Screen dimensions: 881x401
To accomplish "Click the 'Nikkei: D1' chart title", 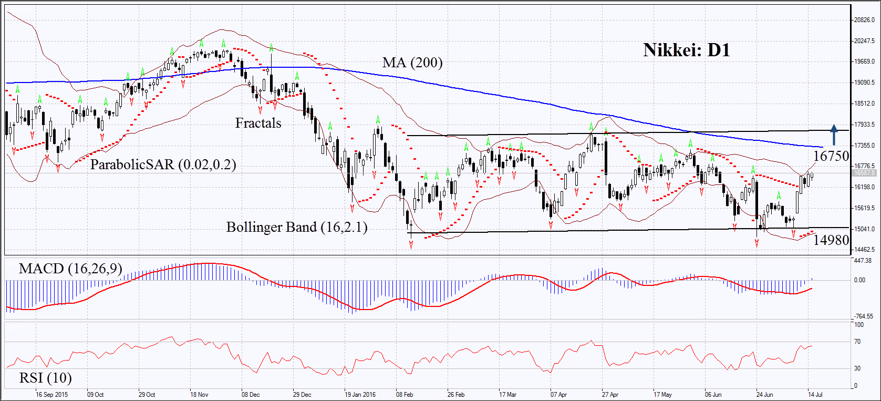I will 687,50.
